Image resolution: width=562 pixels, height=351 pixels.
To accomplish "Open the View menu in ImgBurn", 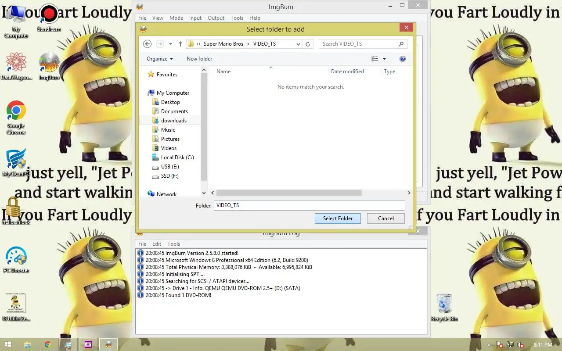I will tap(158, 18).
